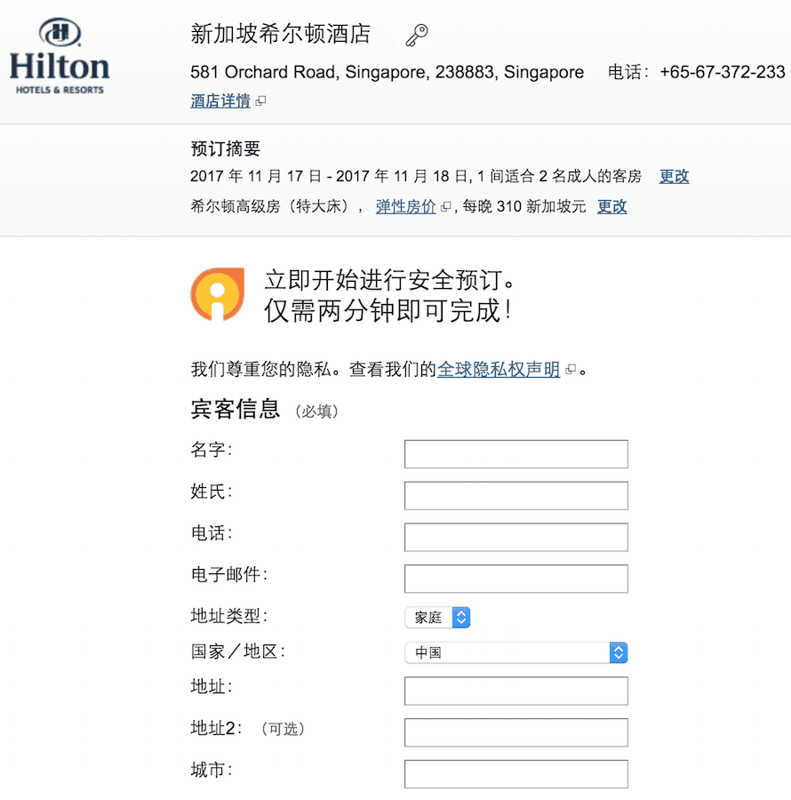Expand the 国家/地区 dropdown showing 中国

point(516,652)
